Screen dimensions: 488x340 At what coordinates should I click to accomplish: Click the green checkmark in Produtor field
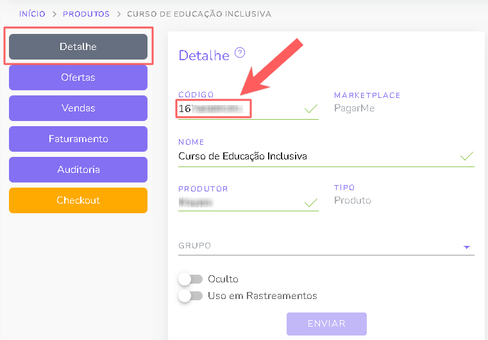(310, 202)
